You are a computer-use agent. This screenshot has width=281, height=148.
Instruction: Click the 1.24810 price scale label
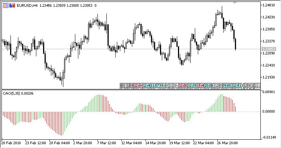pos(269,5)
